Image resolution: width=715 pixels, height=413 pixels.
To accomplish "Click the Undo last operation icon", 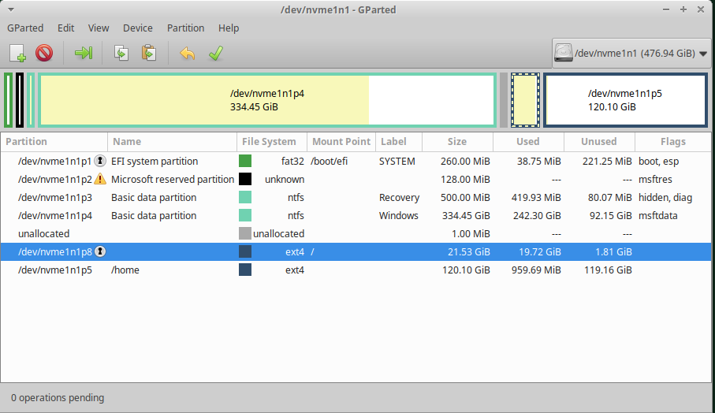I will [187, 53].
